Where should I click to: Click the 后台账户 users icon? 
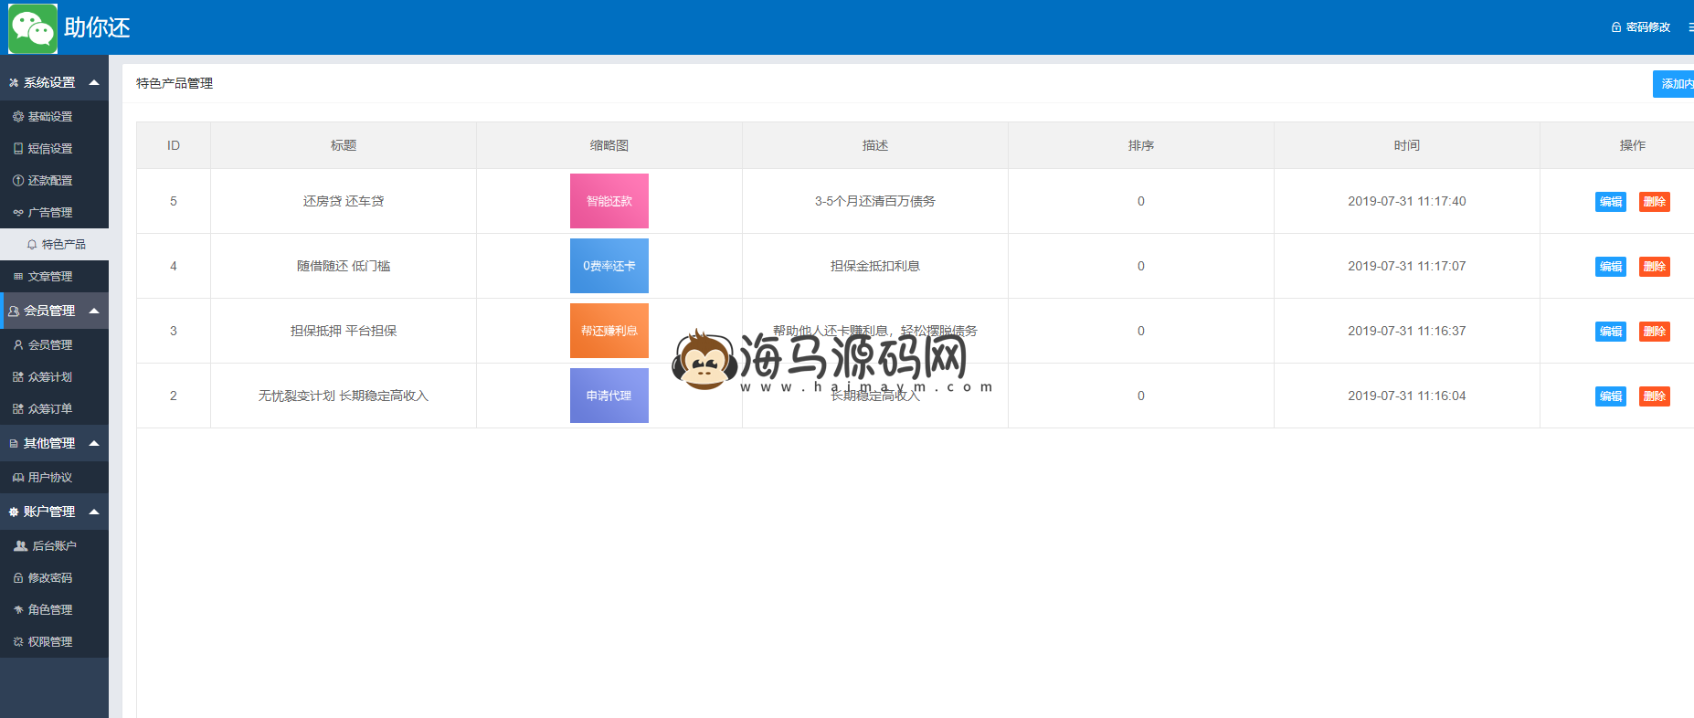pos(20,546)
